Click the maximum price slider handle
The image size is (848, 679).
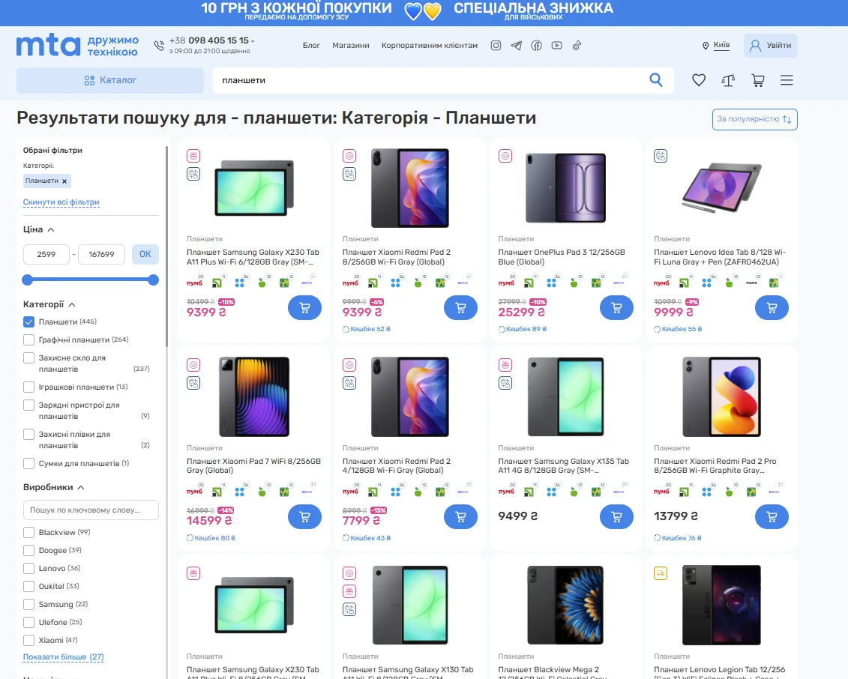click(154, 280)
